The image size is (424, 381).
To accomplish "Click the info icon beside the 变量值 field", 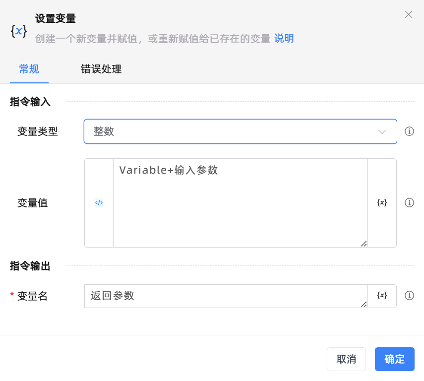I will (x=410, y=202).
